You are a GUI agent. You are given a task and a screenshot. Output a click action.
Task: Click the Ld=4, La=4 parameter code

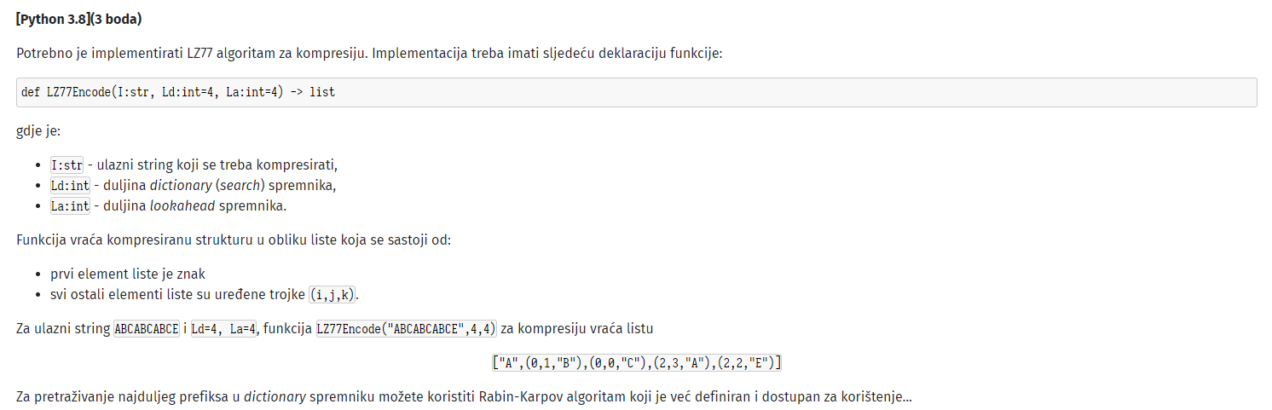click(x=223, y=328)
